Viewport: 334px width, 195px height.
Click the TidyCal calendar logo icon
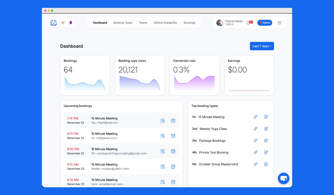54,23
